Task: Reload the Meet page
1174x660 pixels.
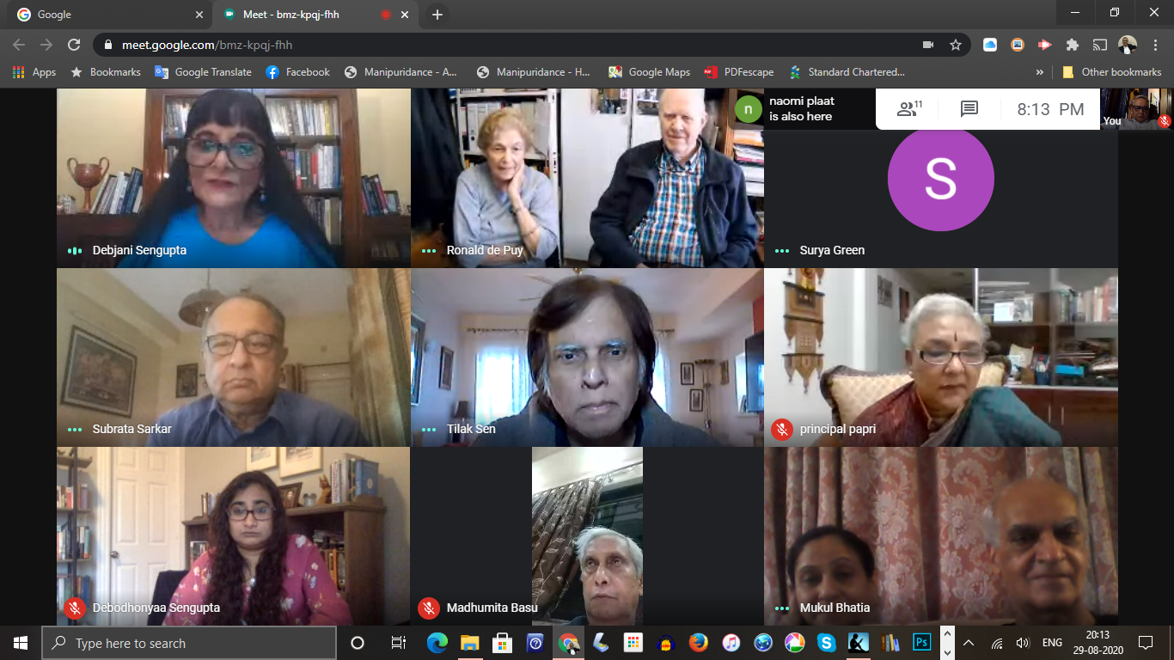Action: click(74, 45)
